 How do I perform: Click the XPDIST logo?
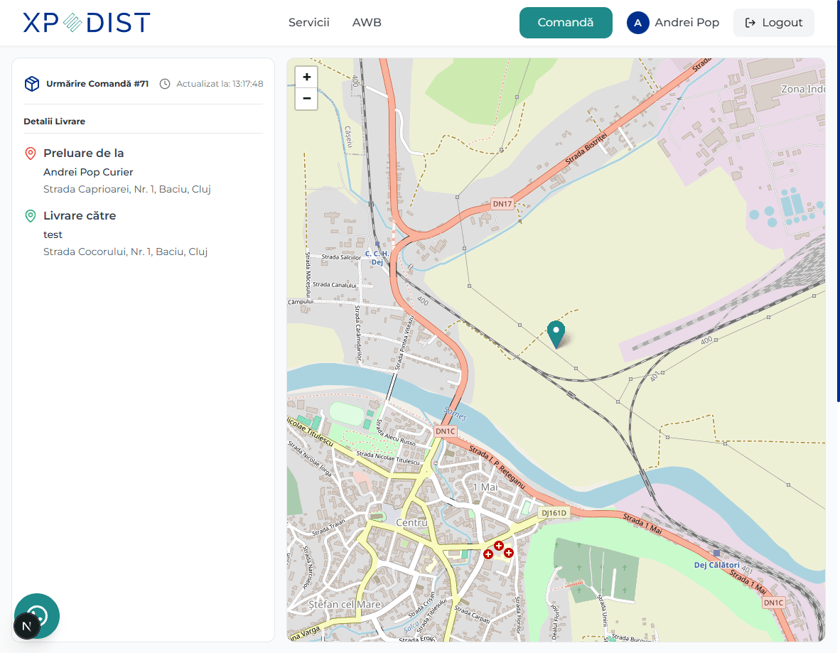coord(86,23)
